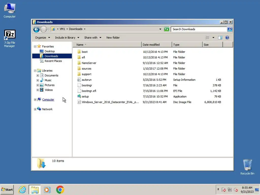Image resolution: width=260 pixels, height=195 pixels.
Task: Click the Computer link in navigation pane
Action: coord(48,100)
